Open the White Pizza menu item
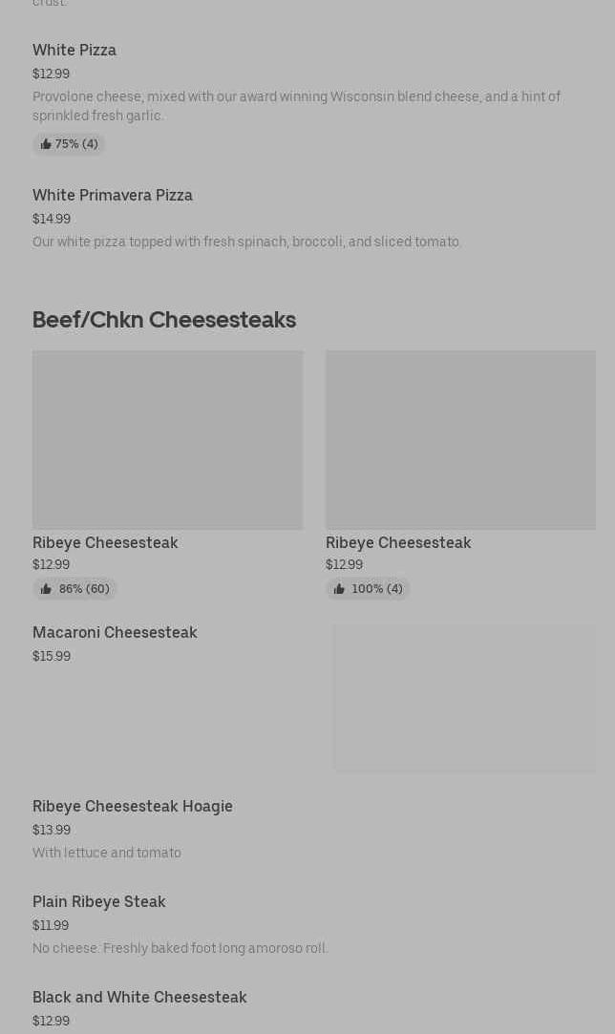Viewport: 615px width, 1034px height. pyautogui.click(x=314, y=97)
